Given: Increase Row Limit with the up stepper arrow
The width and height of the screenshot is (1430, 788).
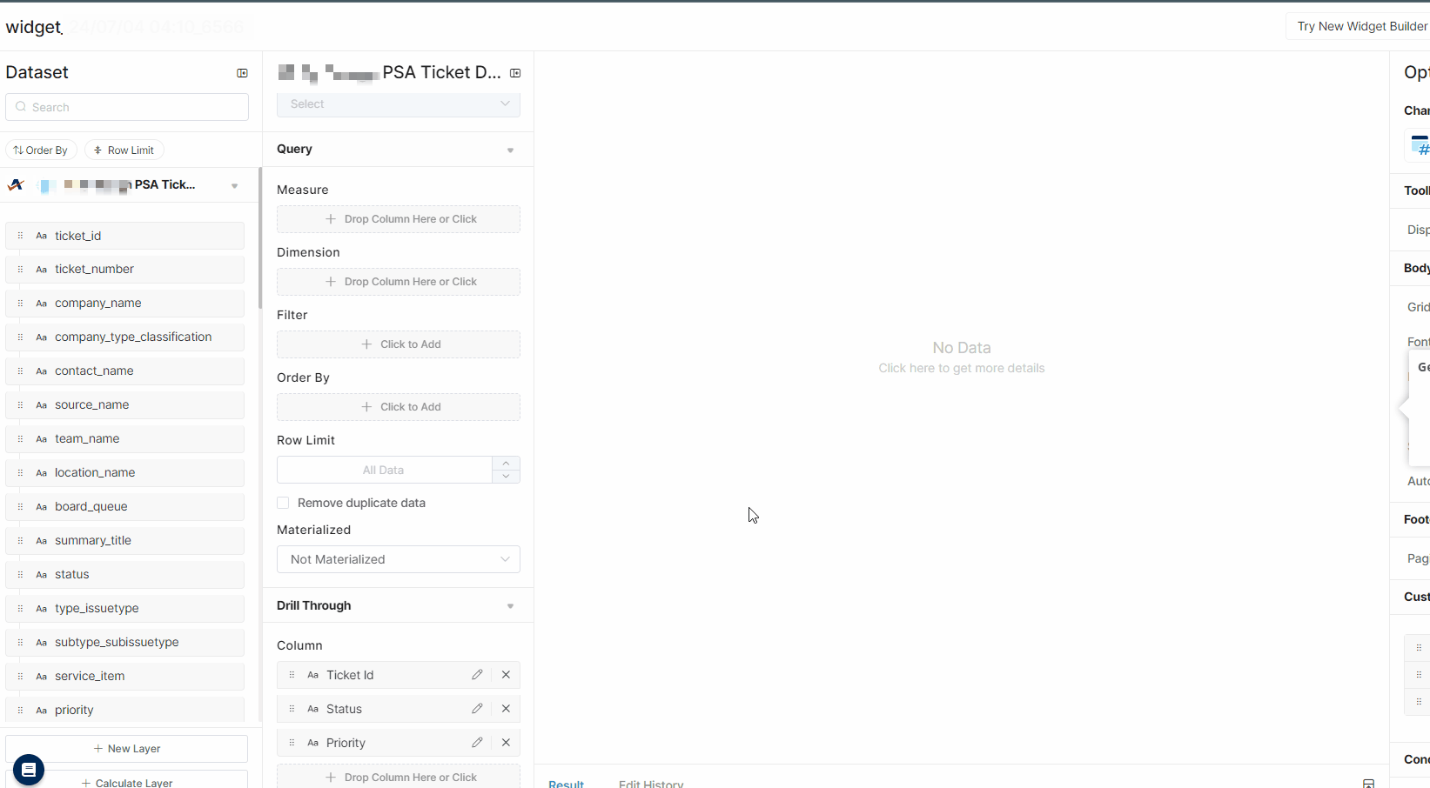Looking at the screenshot, I should point(506,463).
